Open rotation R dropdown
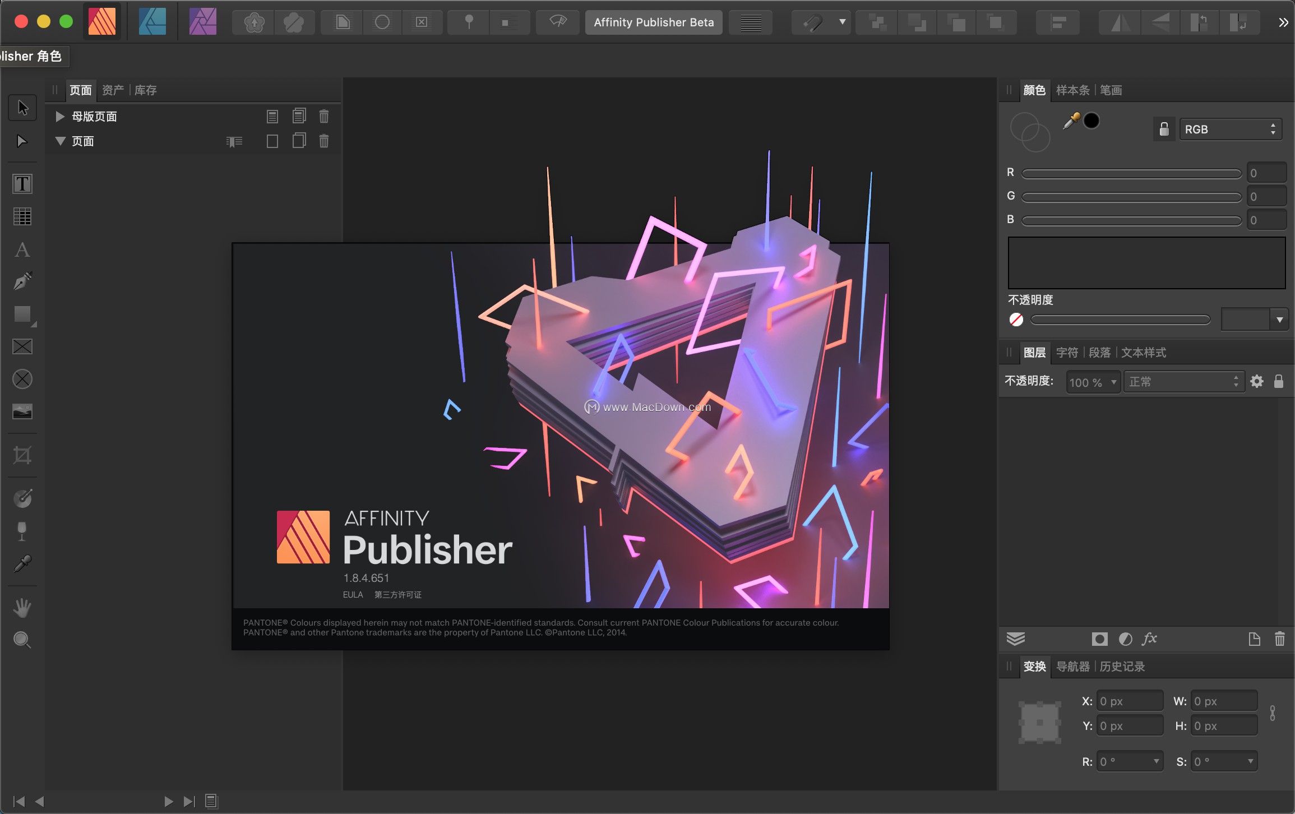 coord(1156,761)
